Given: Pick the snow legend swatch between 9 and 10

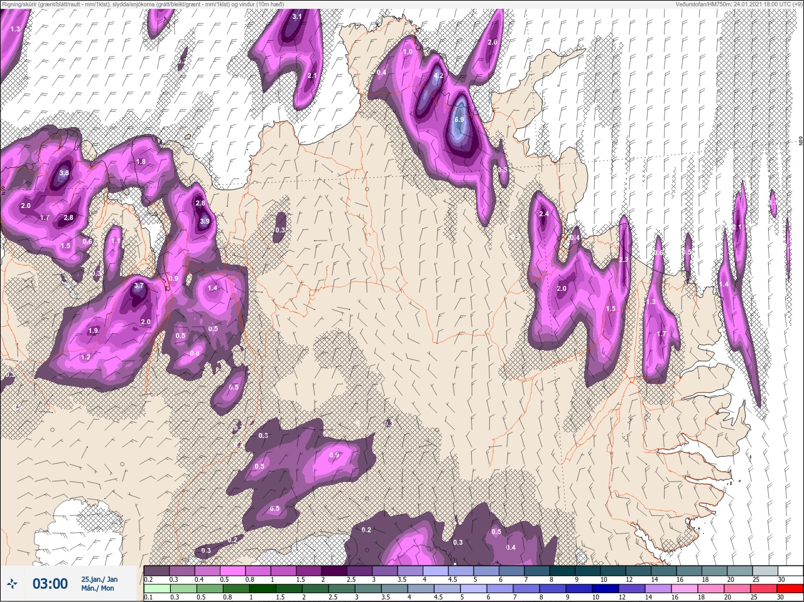Looking at the screenshot, I should [x=589, y=571].
